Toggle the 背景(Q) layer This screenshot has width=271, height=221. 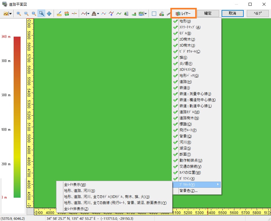197,136
